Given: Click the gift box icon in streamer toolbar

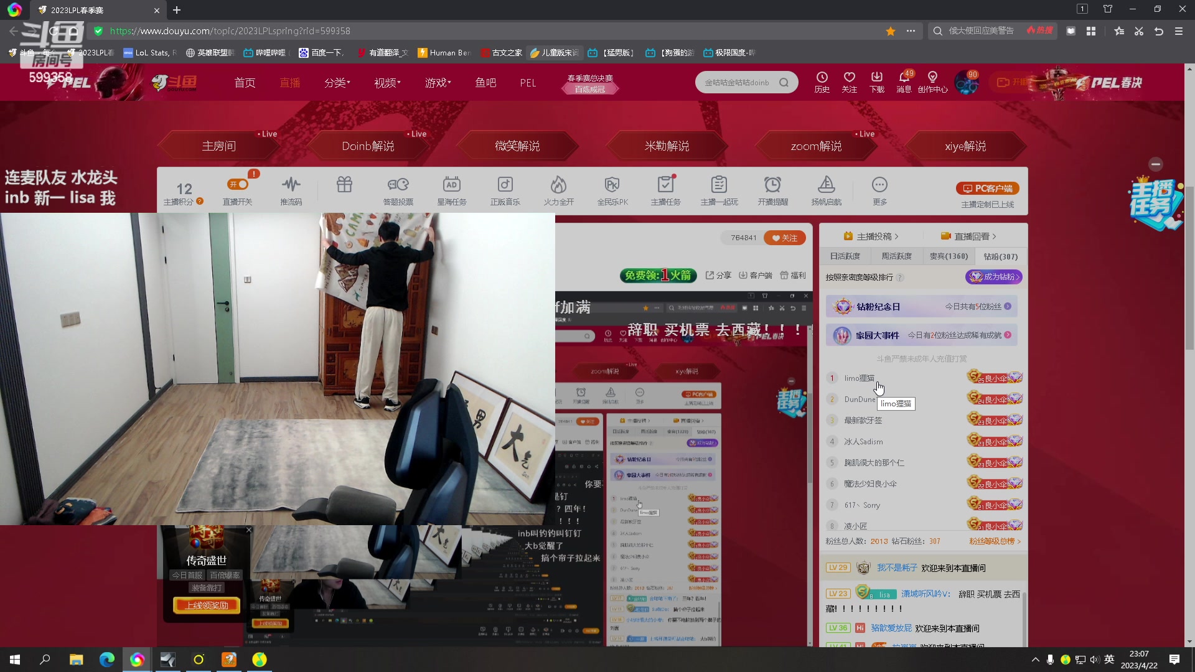Looking at the screenshot, I should pos(344,185).
